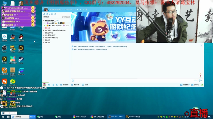This screenshot has height=119, width=213.
Task: Switch to OBS 25.0.4 taskbar item
Action: [x=116, y=117]
